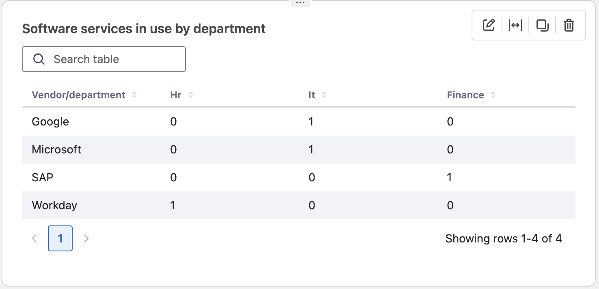Click the Hr value in the Google row

174,122
